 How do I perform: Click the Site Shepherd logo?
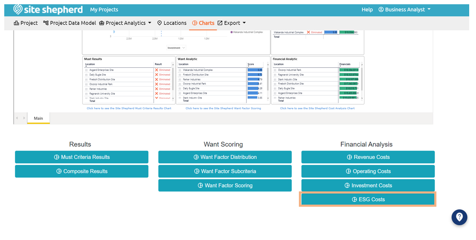pos(48,9)
